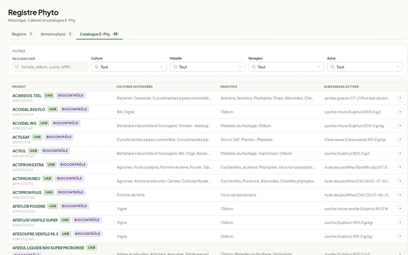Image resolution: width=408 pixels, height=255 pixels.
Task: Click the UAB badge on ACTIPRON NEO
Action: point(48,178)
